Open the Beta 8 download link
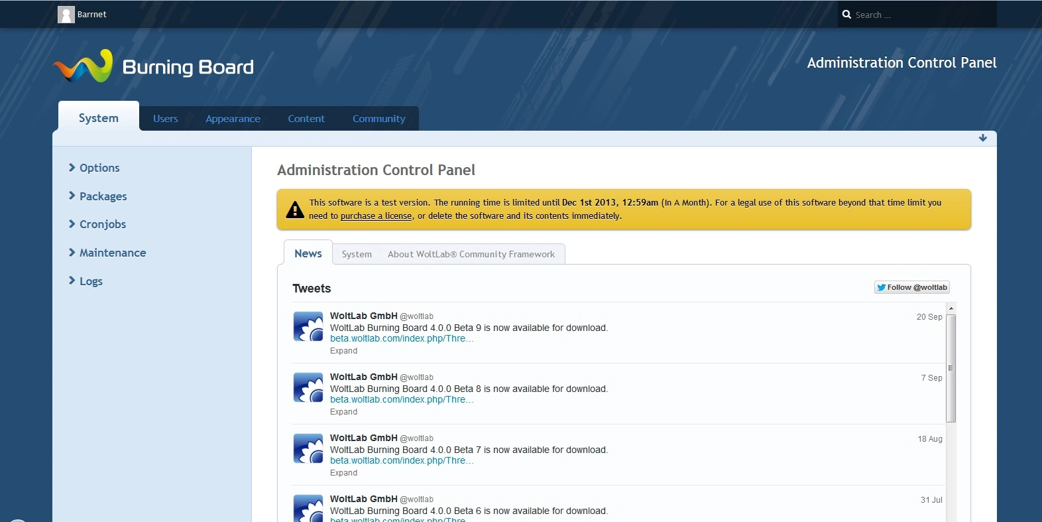This screenshot has width=1042, height=522. [402, 399]
